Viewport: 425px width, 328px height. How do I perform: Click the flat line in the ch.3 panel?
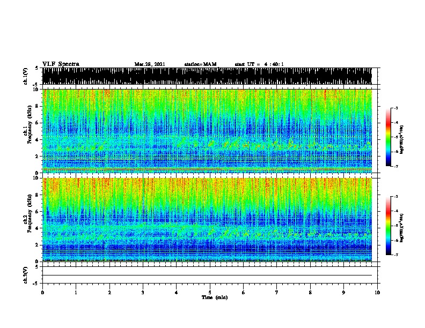(207, 275)
